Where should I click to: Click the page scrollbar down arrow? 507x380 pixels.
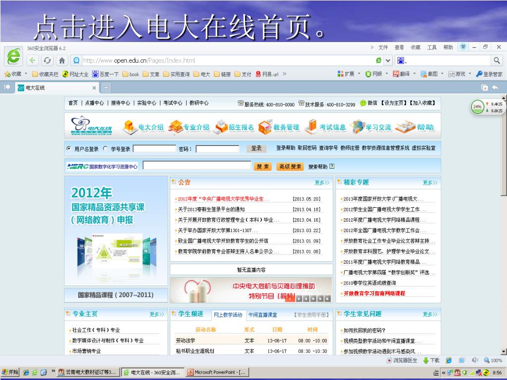(504, 351)
